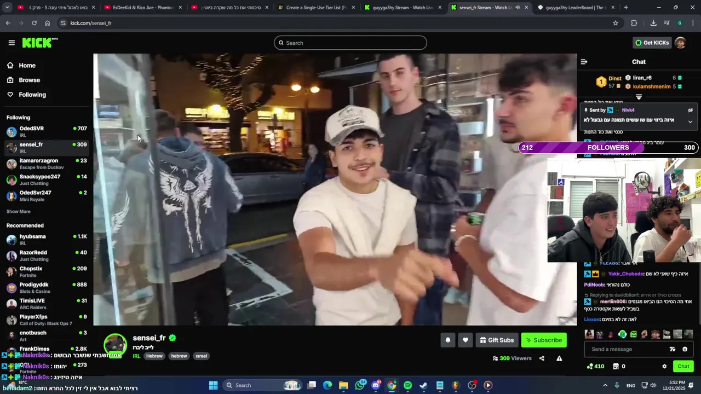The height and width of the screenshot is (394, 701).
Task: Mute the sensei_fr tab's audio icon
Action: tap(518, 8)
